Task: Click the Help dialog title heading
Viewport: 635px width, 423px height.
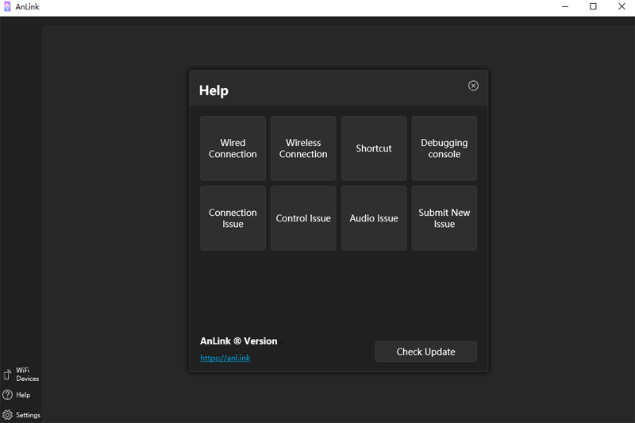Action: [x=214, y=90]
